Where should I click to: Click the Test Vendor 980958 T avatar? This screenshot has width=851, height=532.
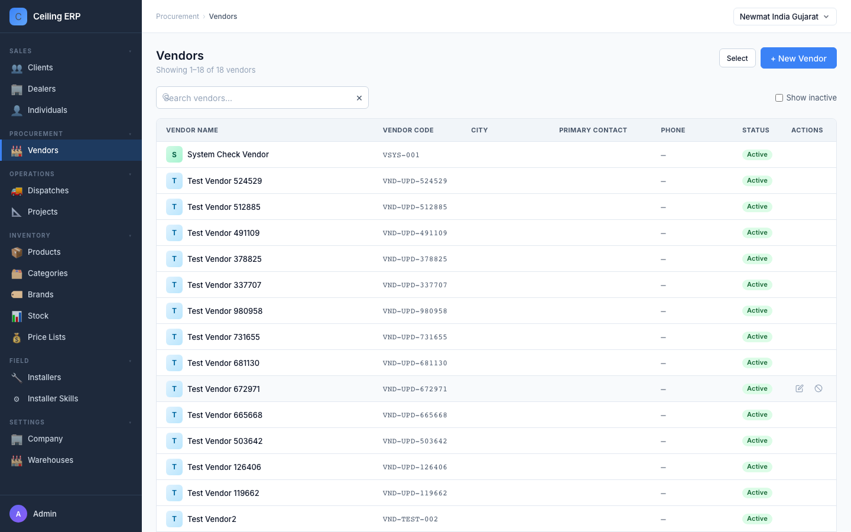[x=174, y=311]
